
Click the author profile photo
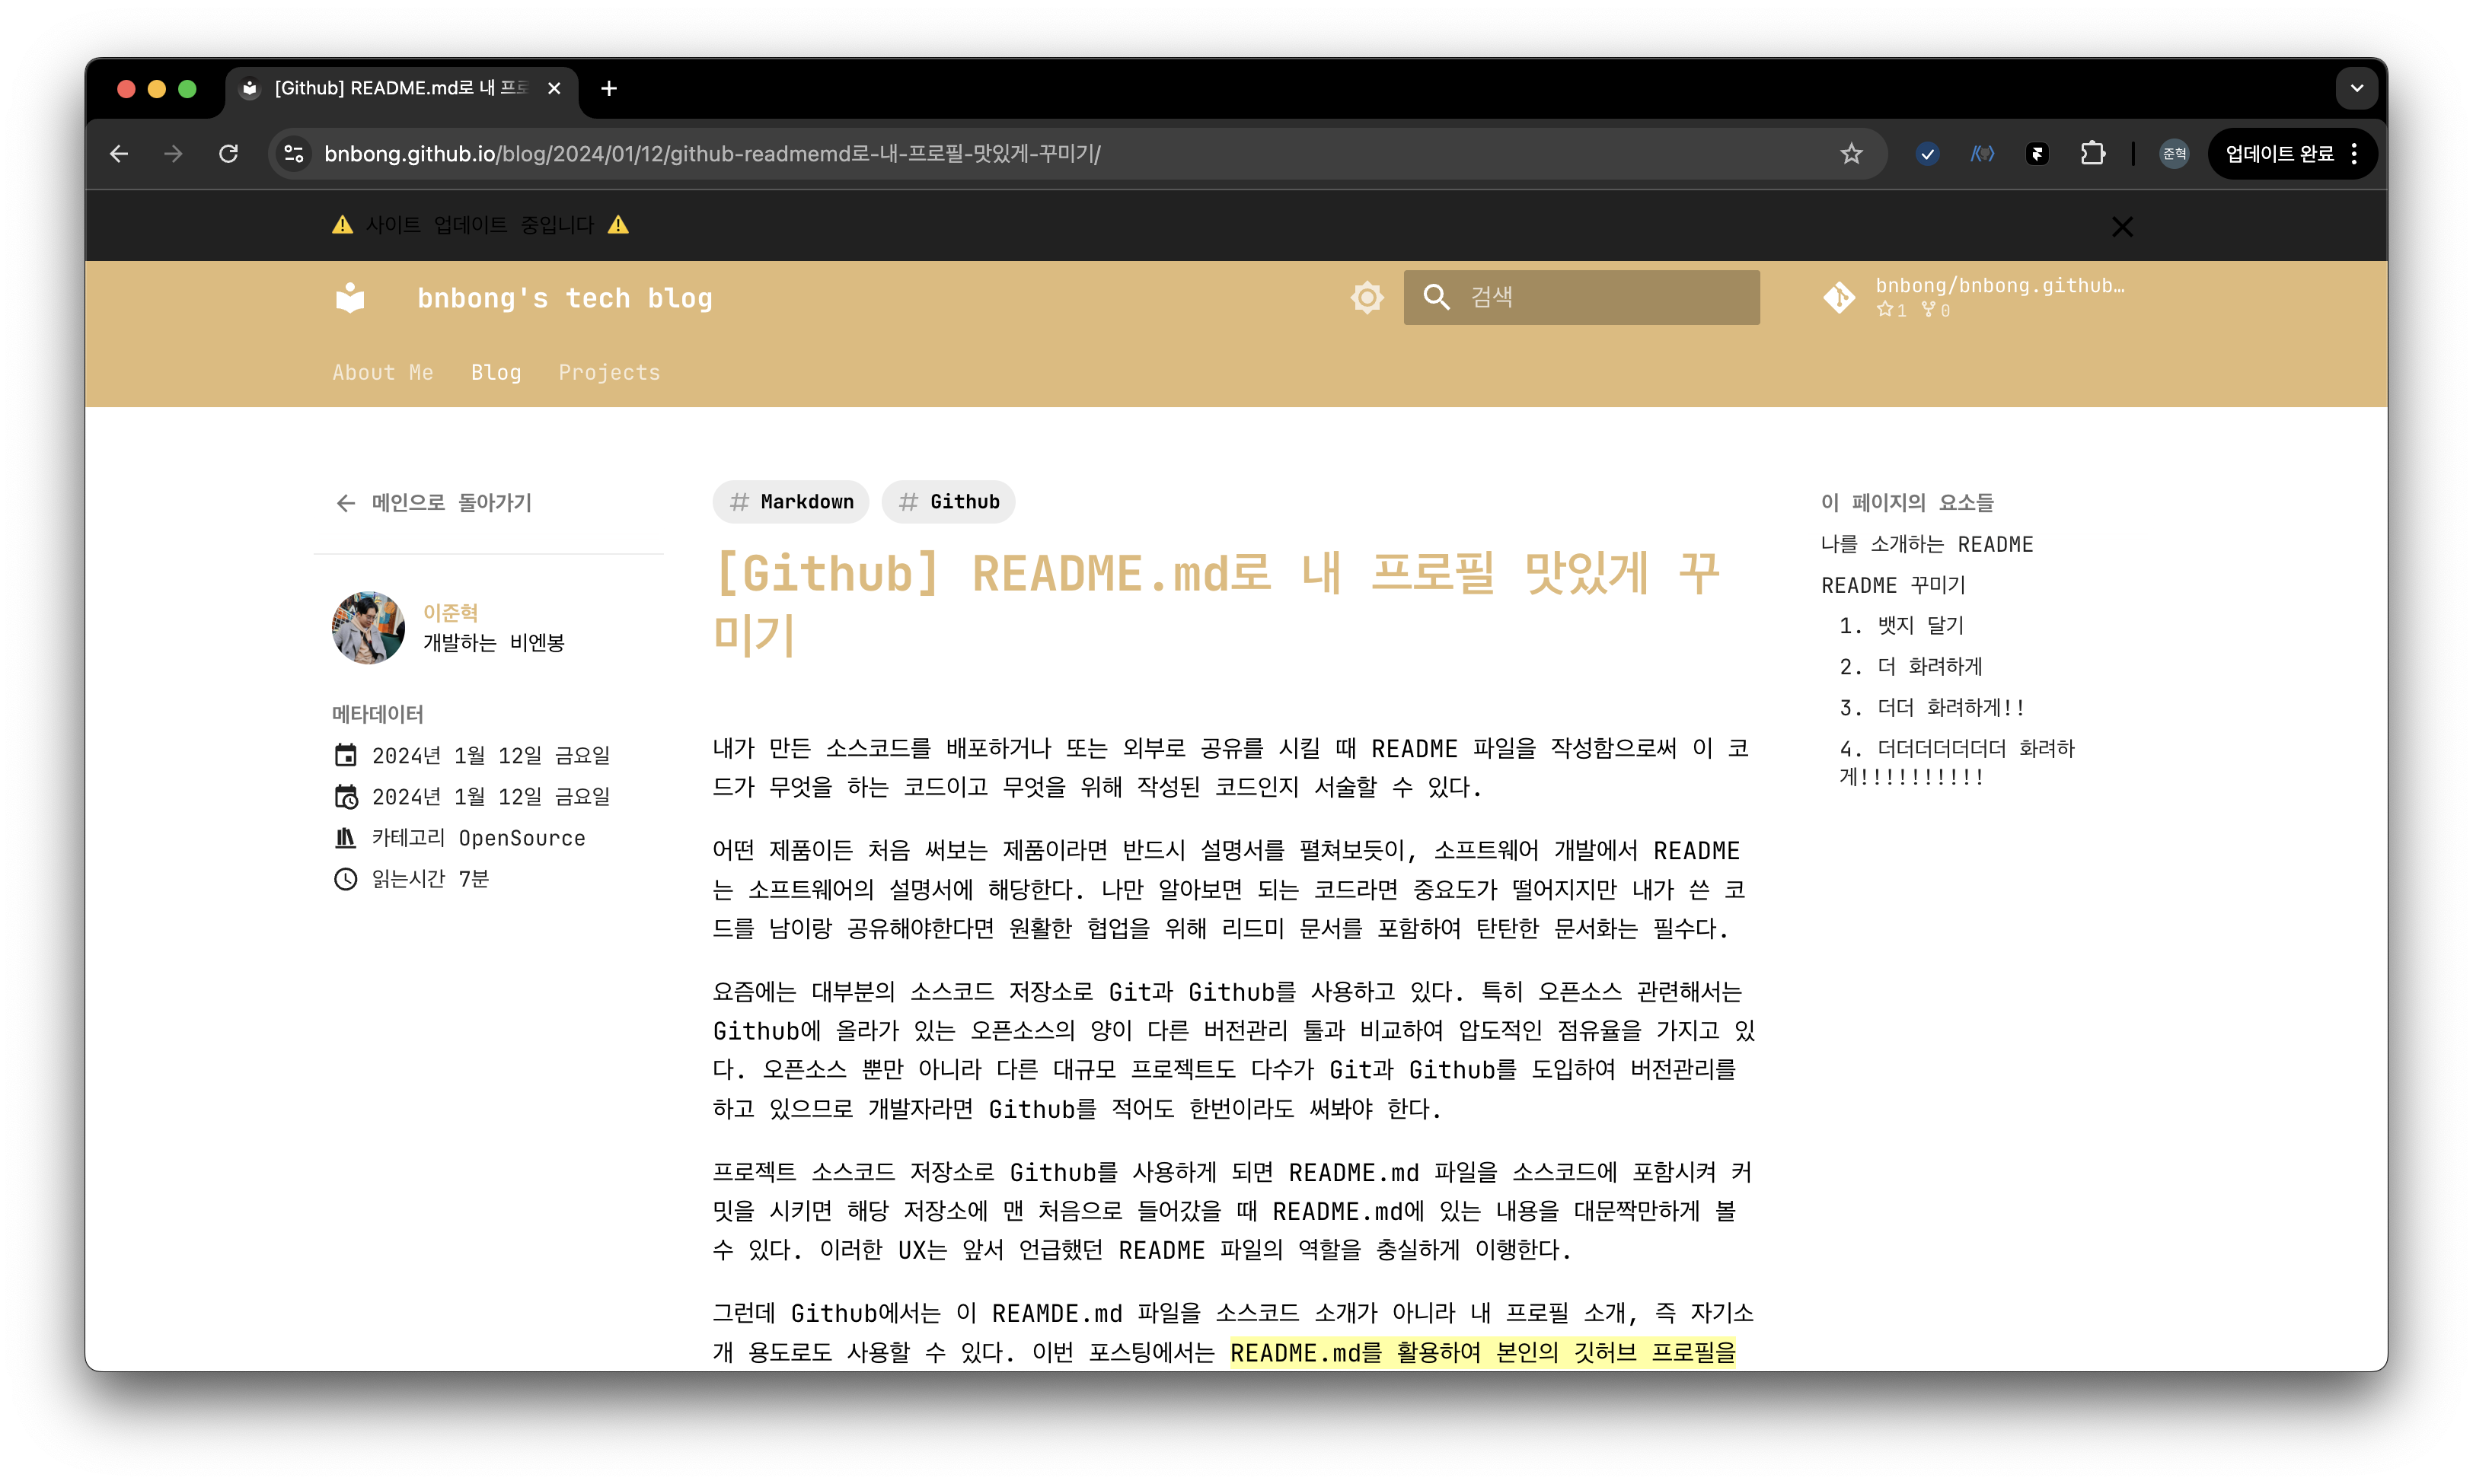[369, 627]
